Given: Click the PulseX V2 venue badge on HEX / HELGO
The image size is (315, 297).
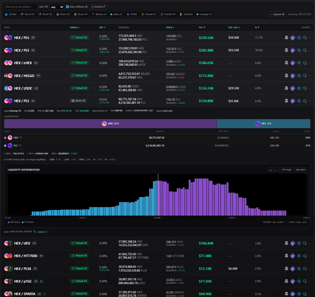Looking at the screenshot, I should [x=79, y=75].
